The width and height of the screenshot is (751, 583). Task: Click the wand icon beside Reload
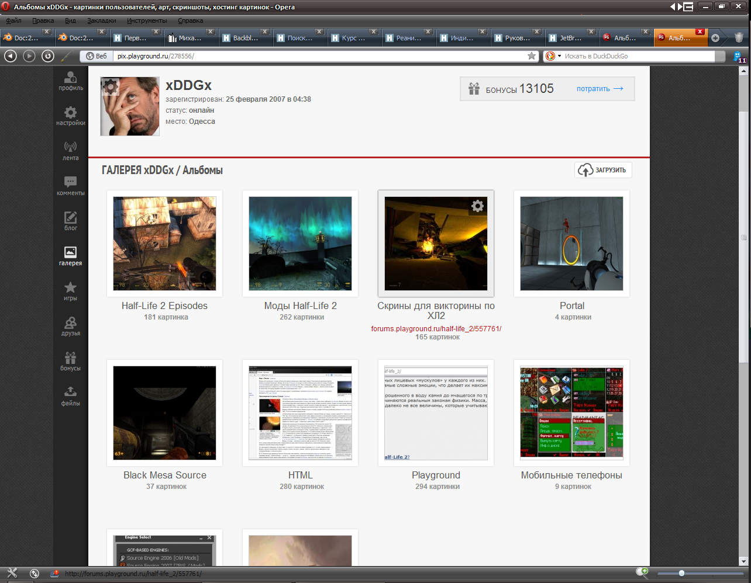[66, 56]
